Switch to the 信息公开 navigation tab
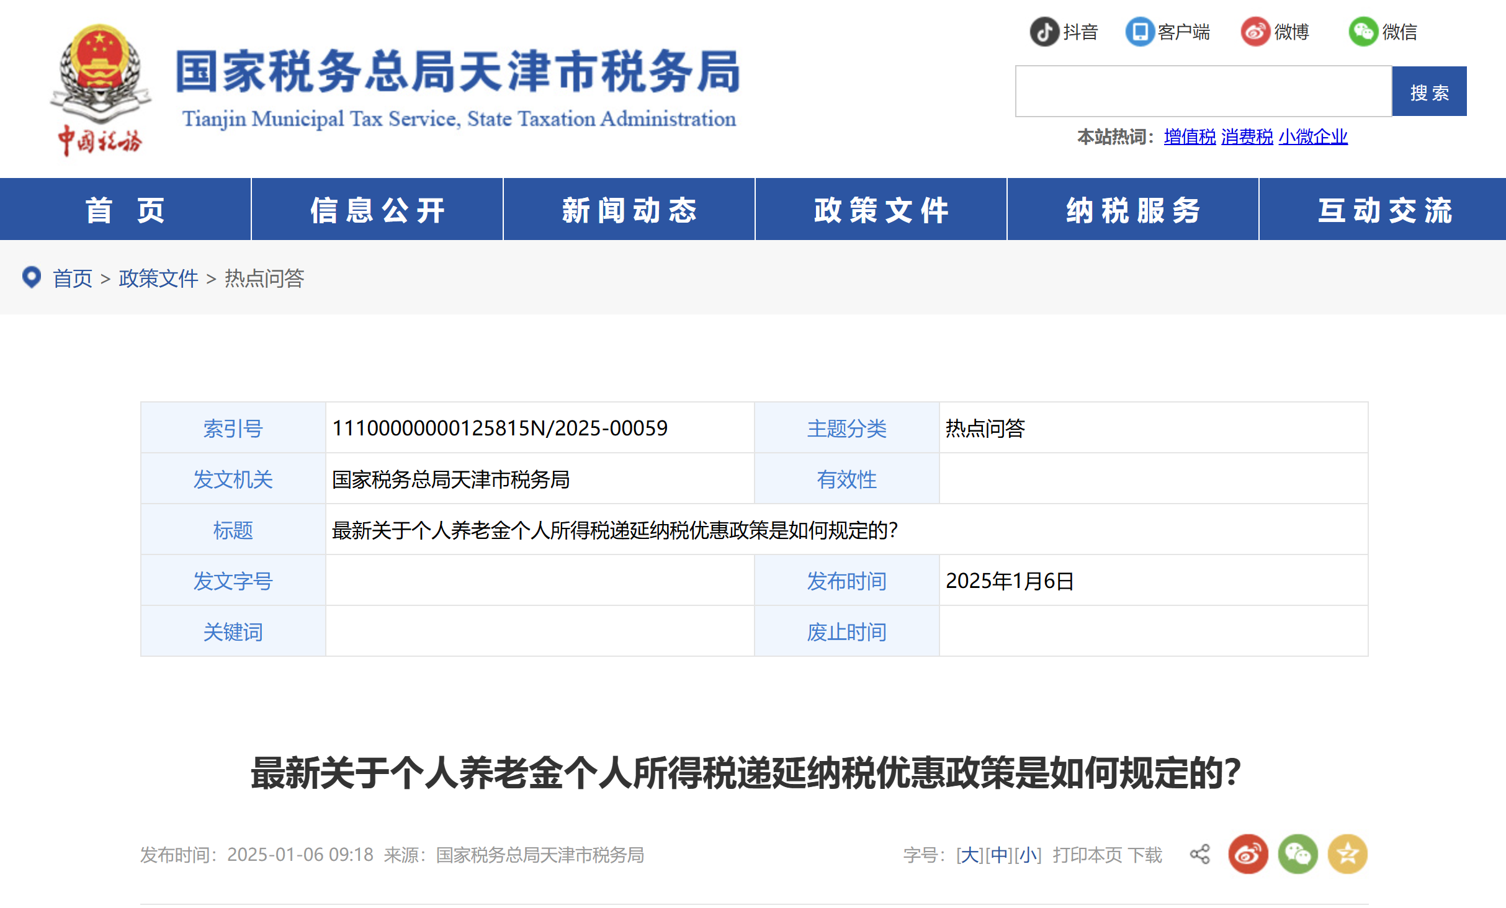1506x908 pixels. (376, 209)
